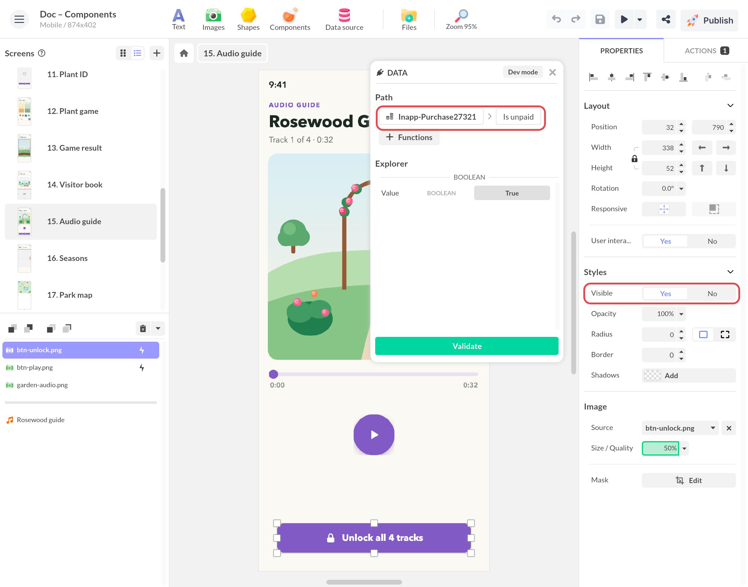The height and width of the screenshot is (587, 748).
Task: Run the app preview play button
Action: click(624, 19)
